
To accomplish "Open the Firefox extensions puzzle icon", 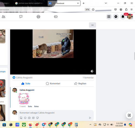I will (126, 9).
